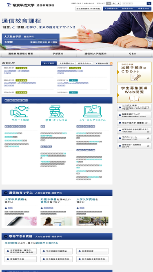
Task: Click 学生募集要項 Web閲覧 header button
Action: click(x=88, y=9)
